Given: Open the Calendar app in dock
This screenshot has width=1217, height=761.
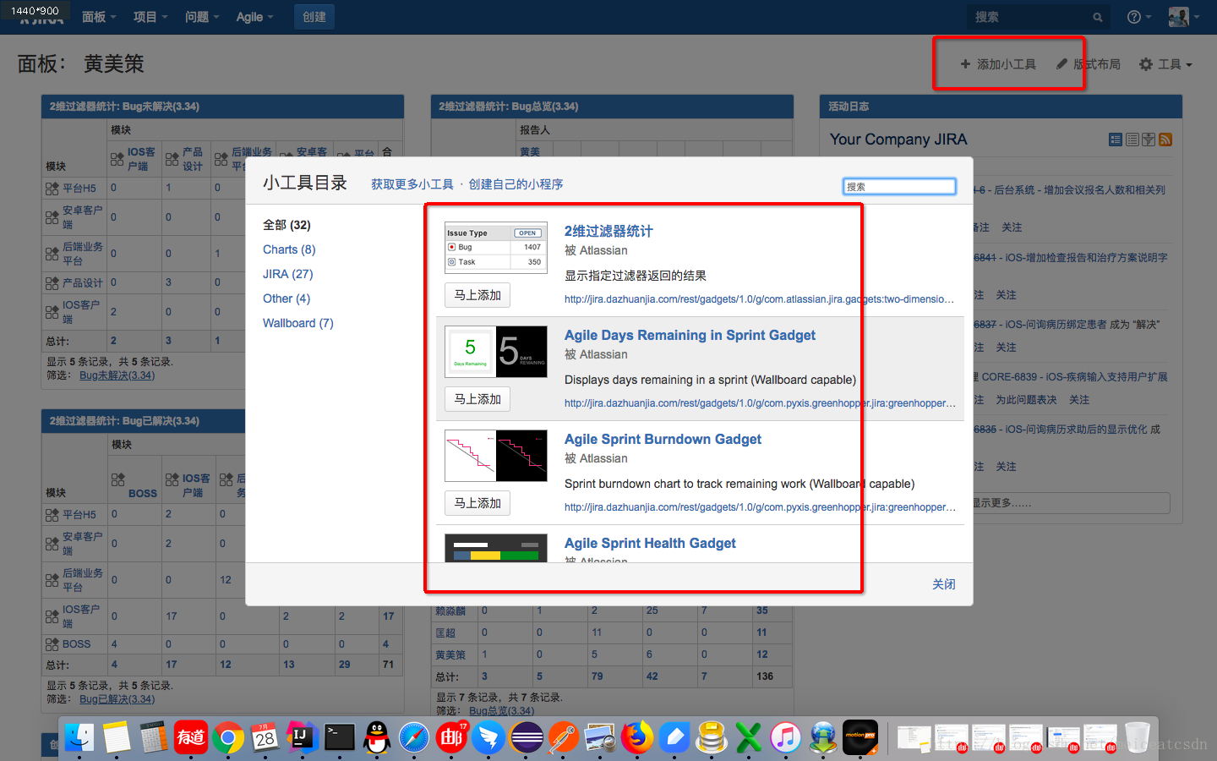Looking at the screenshot, I should (x=265, y=738).
